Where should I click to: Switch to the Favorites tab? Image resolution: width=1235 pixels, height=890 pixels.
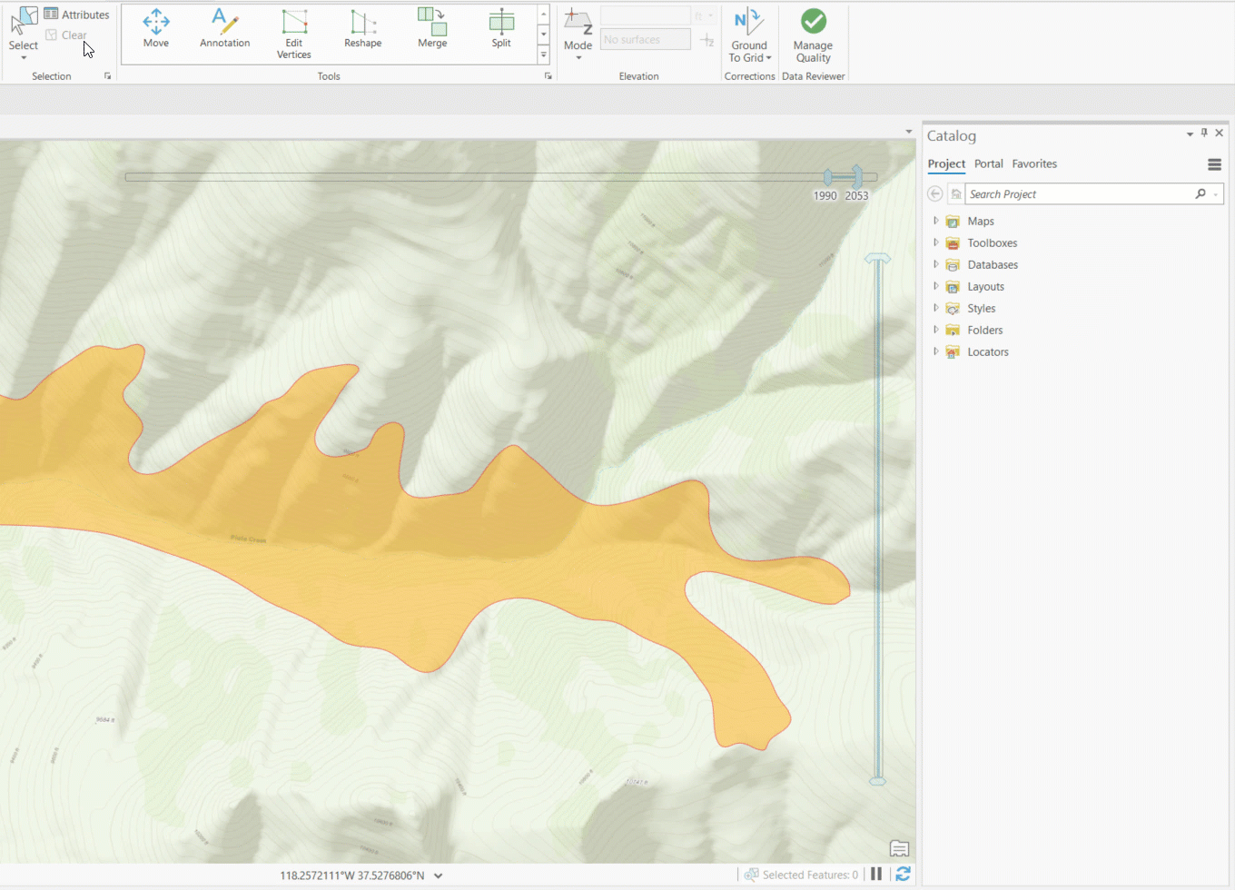pyautogui.click(x=1034, y=164)
